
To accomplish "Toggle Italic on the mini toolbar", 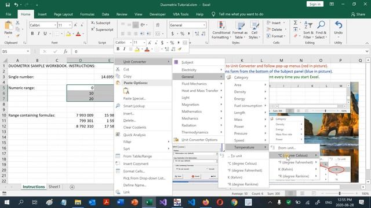I will click(x=124, y=49).
